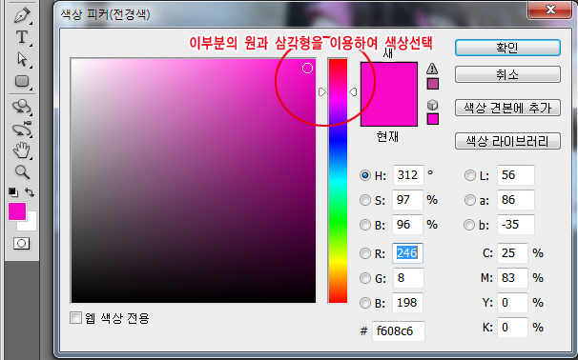Click the out-of-gamut warning triangle
This screenshot has width=578, height=360.
click(432, 69)
